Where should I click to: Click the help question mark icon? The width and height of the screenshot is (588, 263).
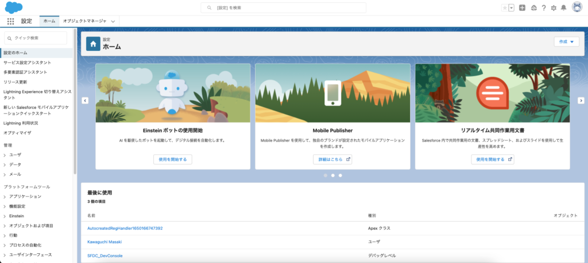pos(543,8)
